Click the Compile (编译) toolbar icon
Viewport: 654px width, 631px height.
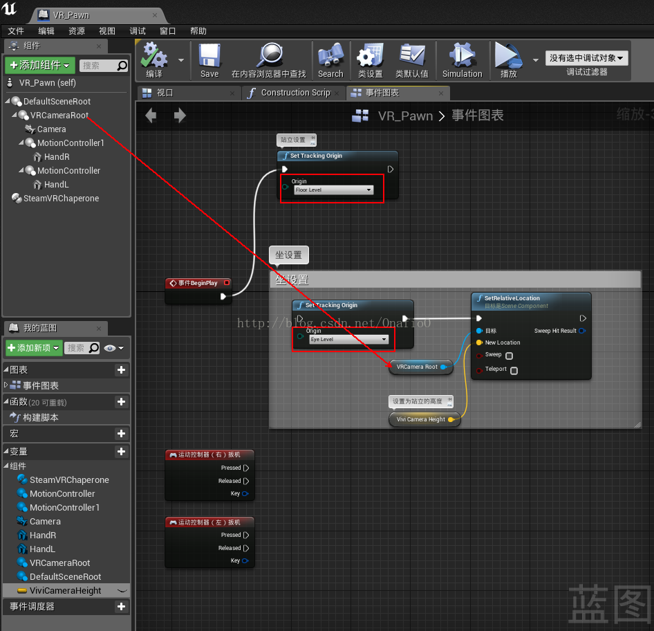coord(154,55)
